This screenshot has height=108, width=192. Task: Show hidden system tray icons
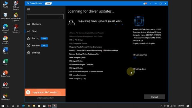161,106
